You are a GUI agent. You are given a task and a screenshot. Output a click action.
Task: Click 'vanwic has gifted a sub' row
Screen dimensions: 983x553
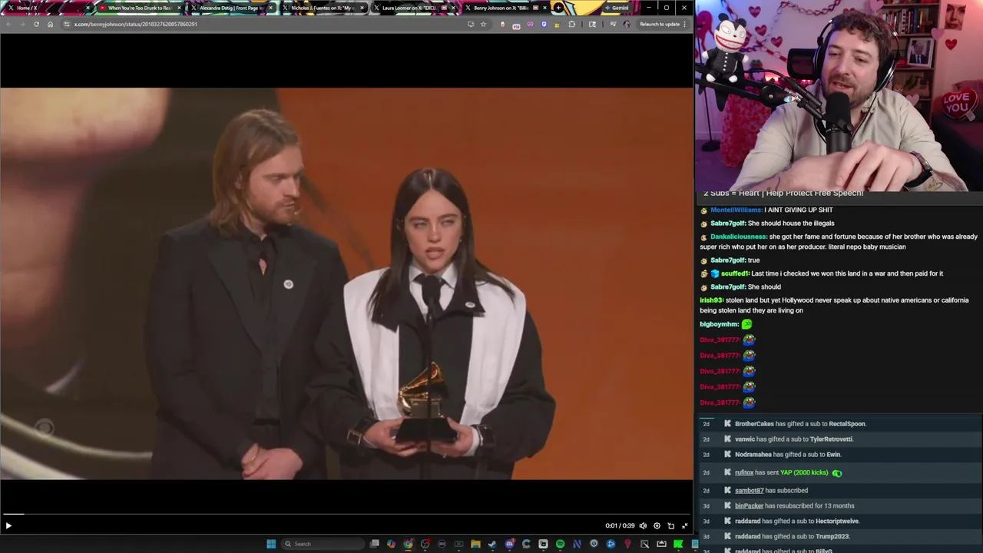pos(840,439)
